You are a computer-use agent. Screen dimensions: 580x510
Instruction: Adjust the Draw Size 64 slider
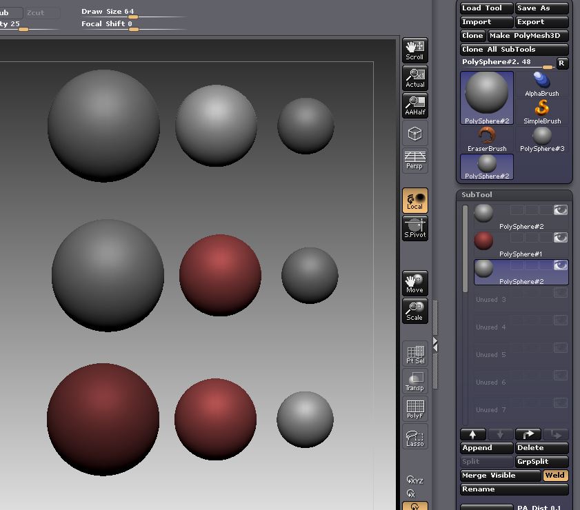pos(133,13)
